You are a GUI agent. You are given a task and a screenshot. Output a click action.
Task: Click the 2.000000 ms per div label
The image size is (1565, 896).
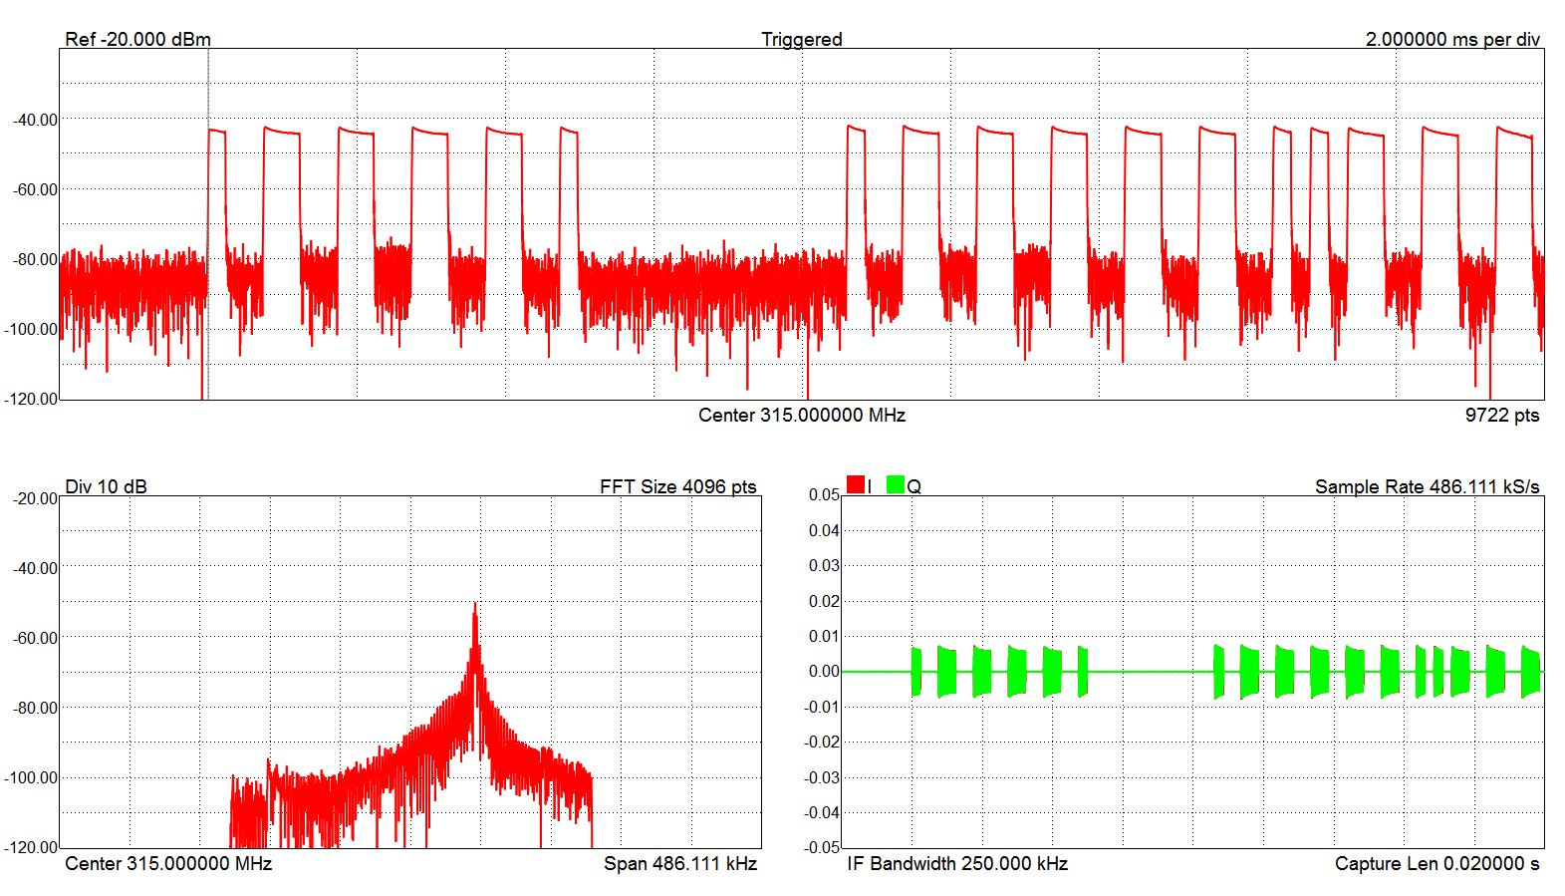point(1451,39)
